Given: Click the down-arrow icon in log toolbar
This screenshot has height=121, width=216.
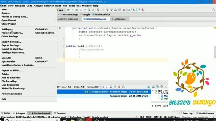Looking at the screenshot, I should (x=107, y=87).
